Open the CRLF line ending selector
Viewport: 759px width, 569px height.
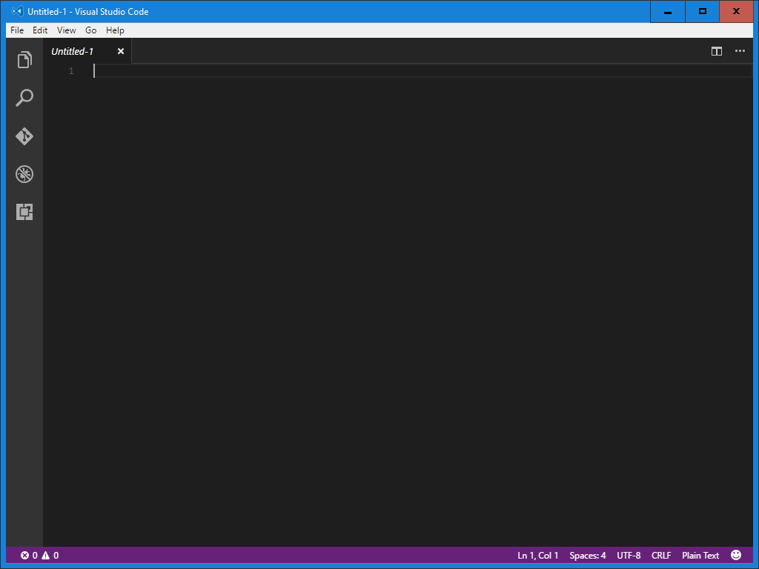coord(660,555)
